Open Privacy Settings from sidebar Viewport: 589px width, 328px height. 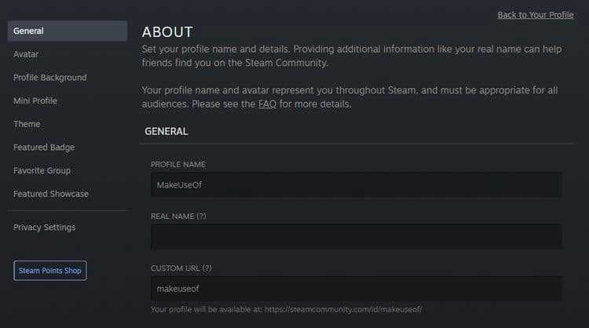click(44, 227)
